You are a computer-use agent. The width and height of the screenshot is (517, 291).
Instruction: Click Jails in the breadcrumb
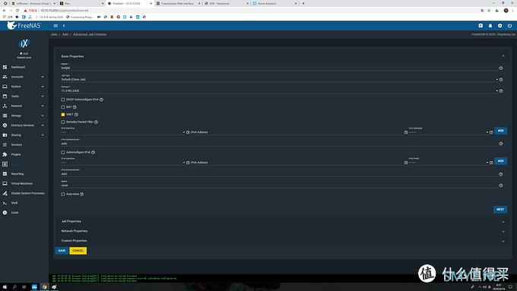tap(54, 34)
